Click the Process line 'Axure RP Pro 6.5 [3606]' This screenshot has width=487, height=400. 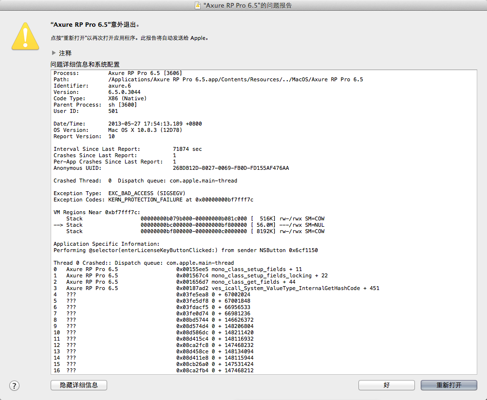[118, 73]
